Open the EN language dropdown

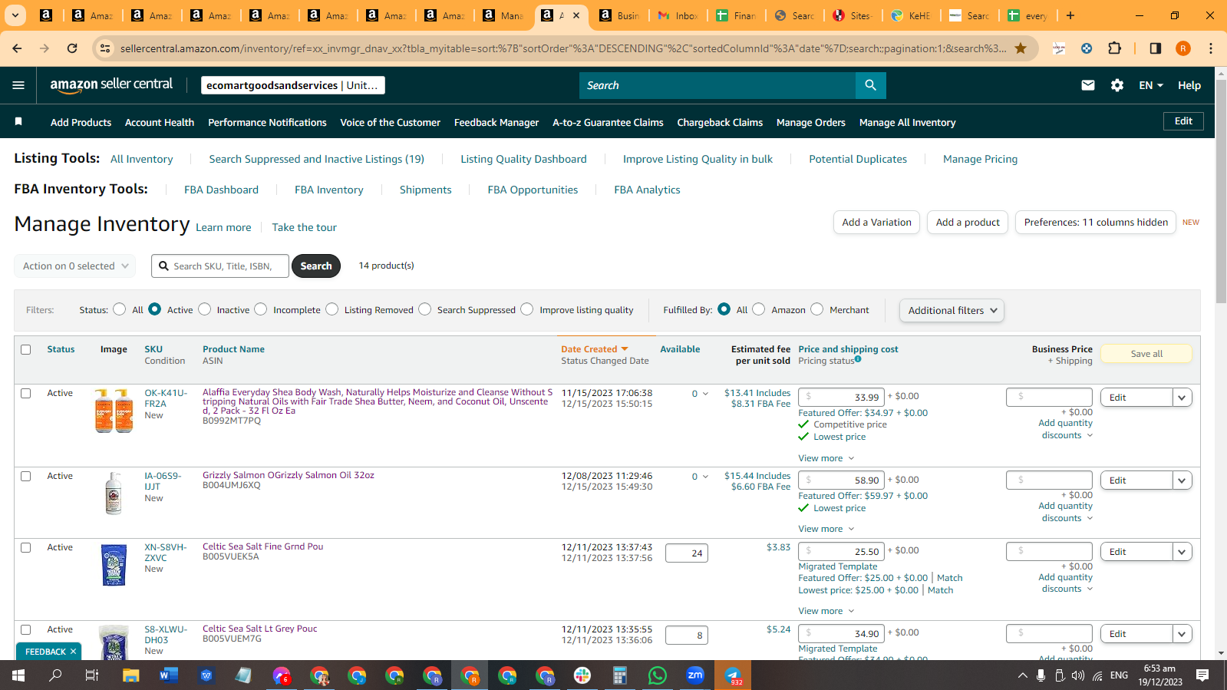1151,85
